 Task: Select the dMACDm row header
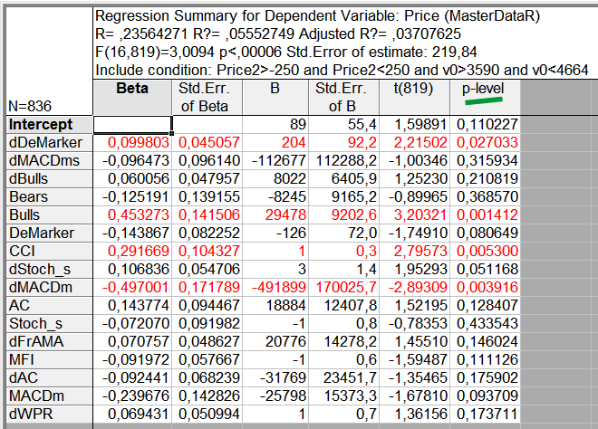click(x=49, y=287)
